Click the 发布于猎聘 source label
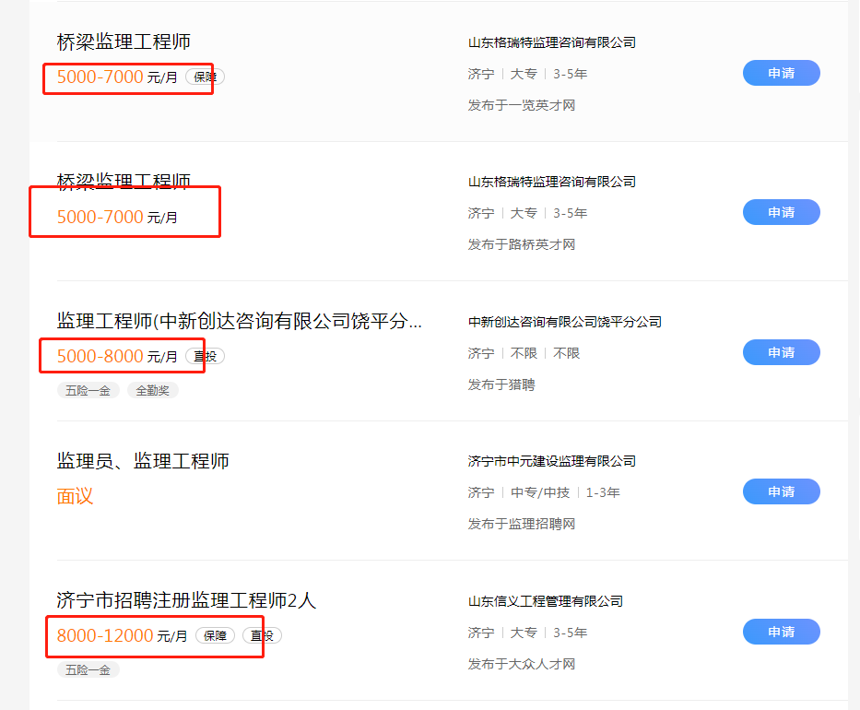 tap(501, 385)
